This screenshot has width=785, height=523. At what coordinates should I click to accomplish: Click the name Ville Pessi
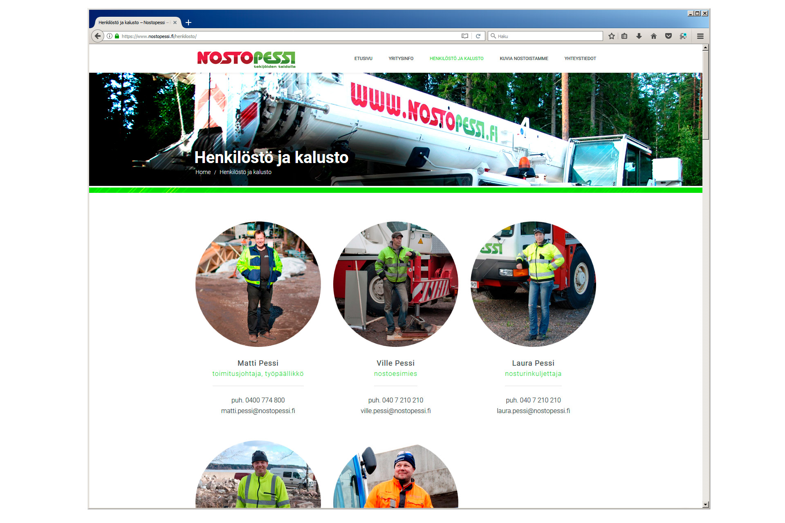[x=396, y=363]
